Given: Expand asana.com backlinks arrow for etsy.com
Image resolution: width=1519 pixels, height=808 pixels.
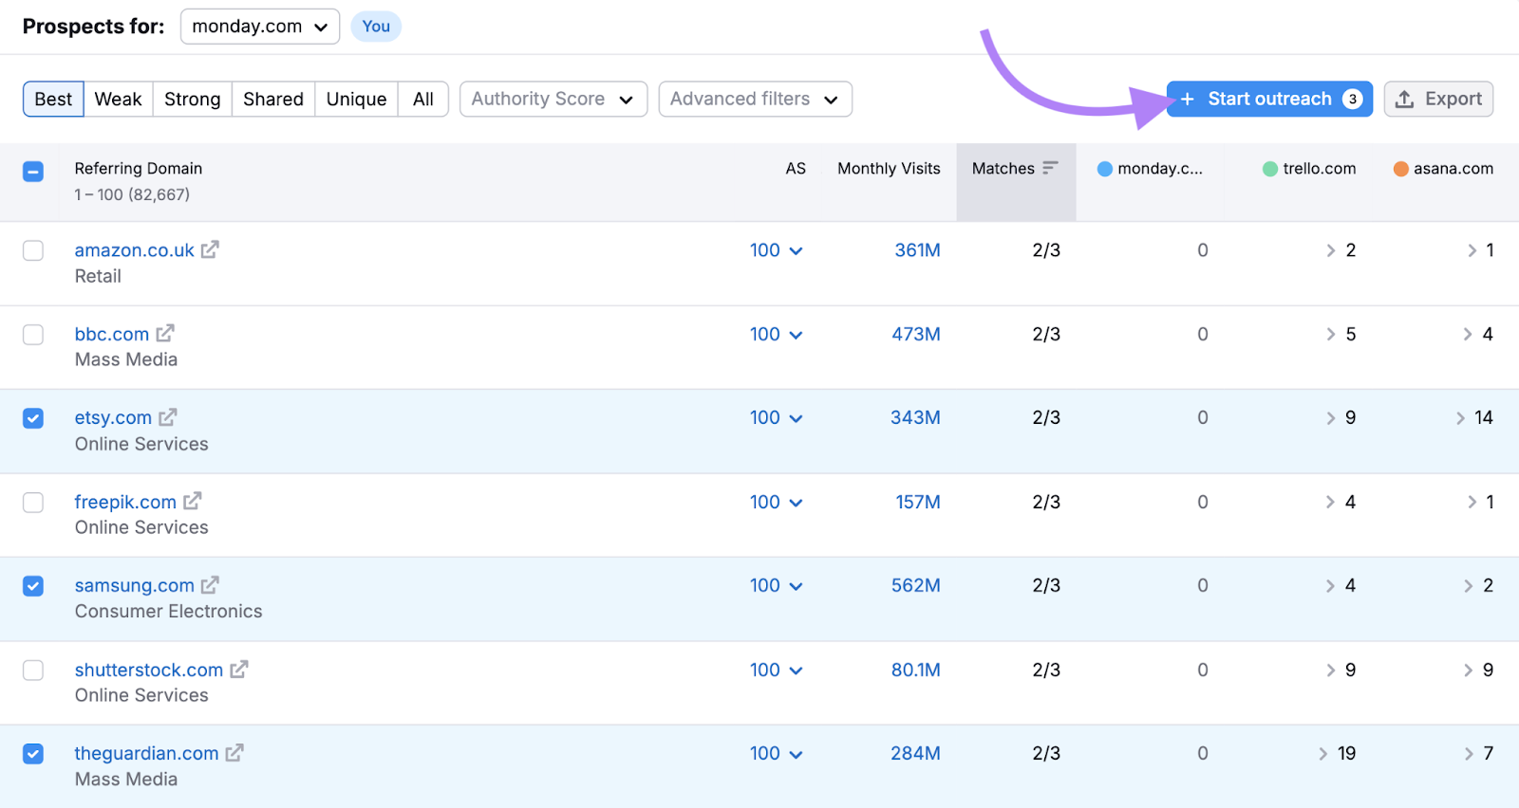Looking at the screenshot, I should [x=1461, y=417].
